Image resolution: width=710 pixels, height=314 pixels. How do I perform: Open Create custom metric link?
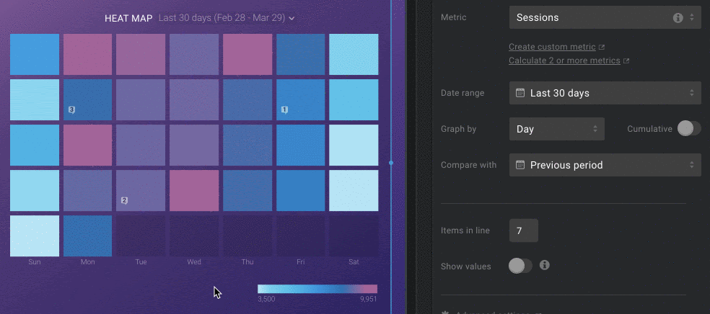tap(552, 47)
